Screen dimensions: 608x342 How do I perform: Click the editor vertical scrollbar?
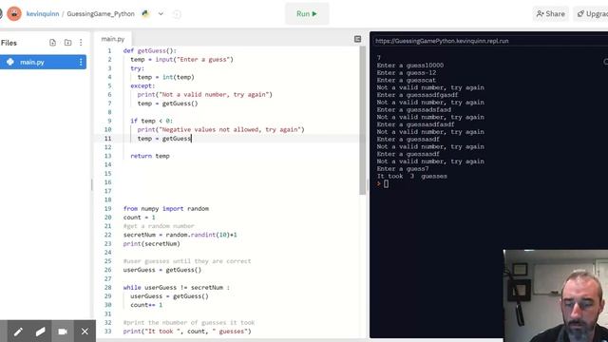tap(363, 121)
